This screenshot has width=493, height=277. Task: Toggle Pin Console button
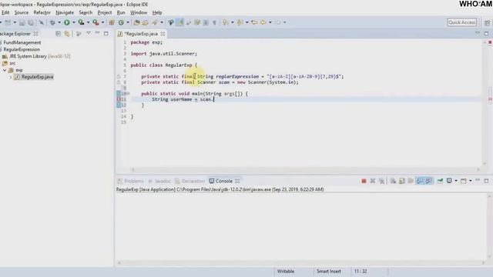(440, 181)
